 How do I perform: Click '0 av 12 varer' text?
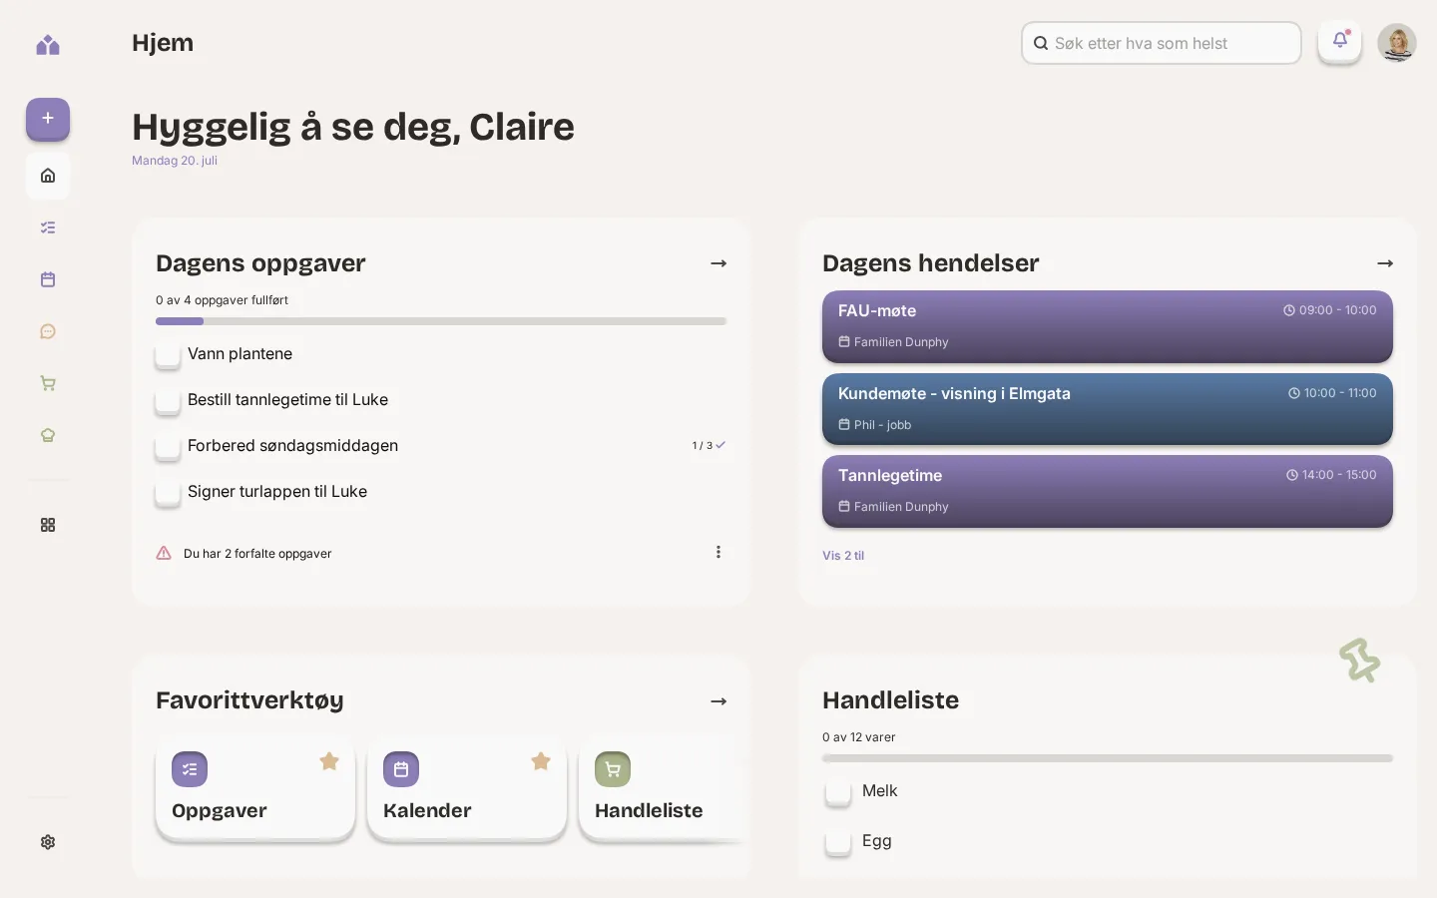[x=859, y=737]
